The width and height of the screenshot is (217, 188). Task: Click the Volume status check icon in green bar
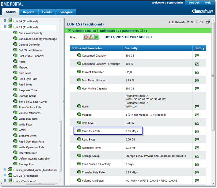69,31
